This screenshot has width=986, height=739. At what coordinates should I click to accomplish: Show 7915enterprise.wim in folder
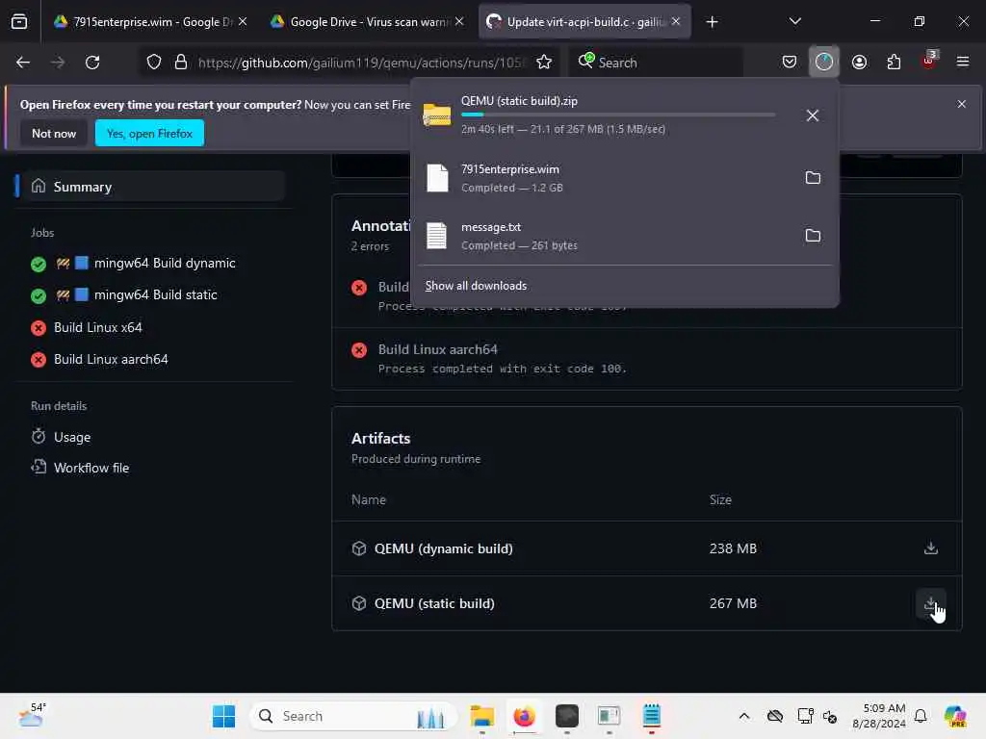813,178
